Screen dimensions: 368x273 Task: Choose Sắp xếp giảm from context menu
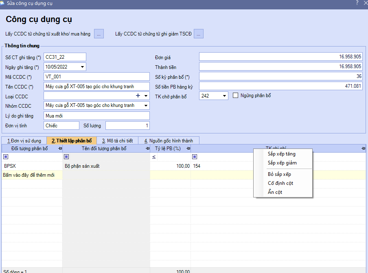(283, 163)
